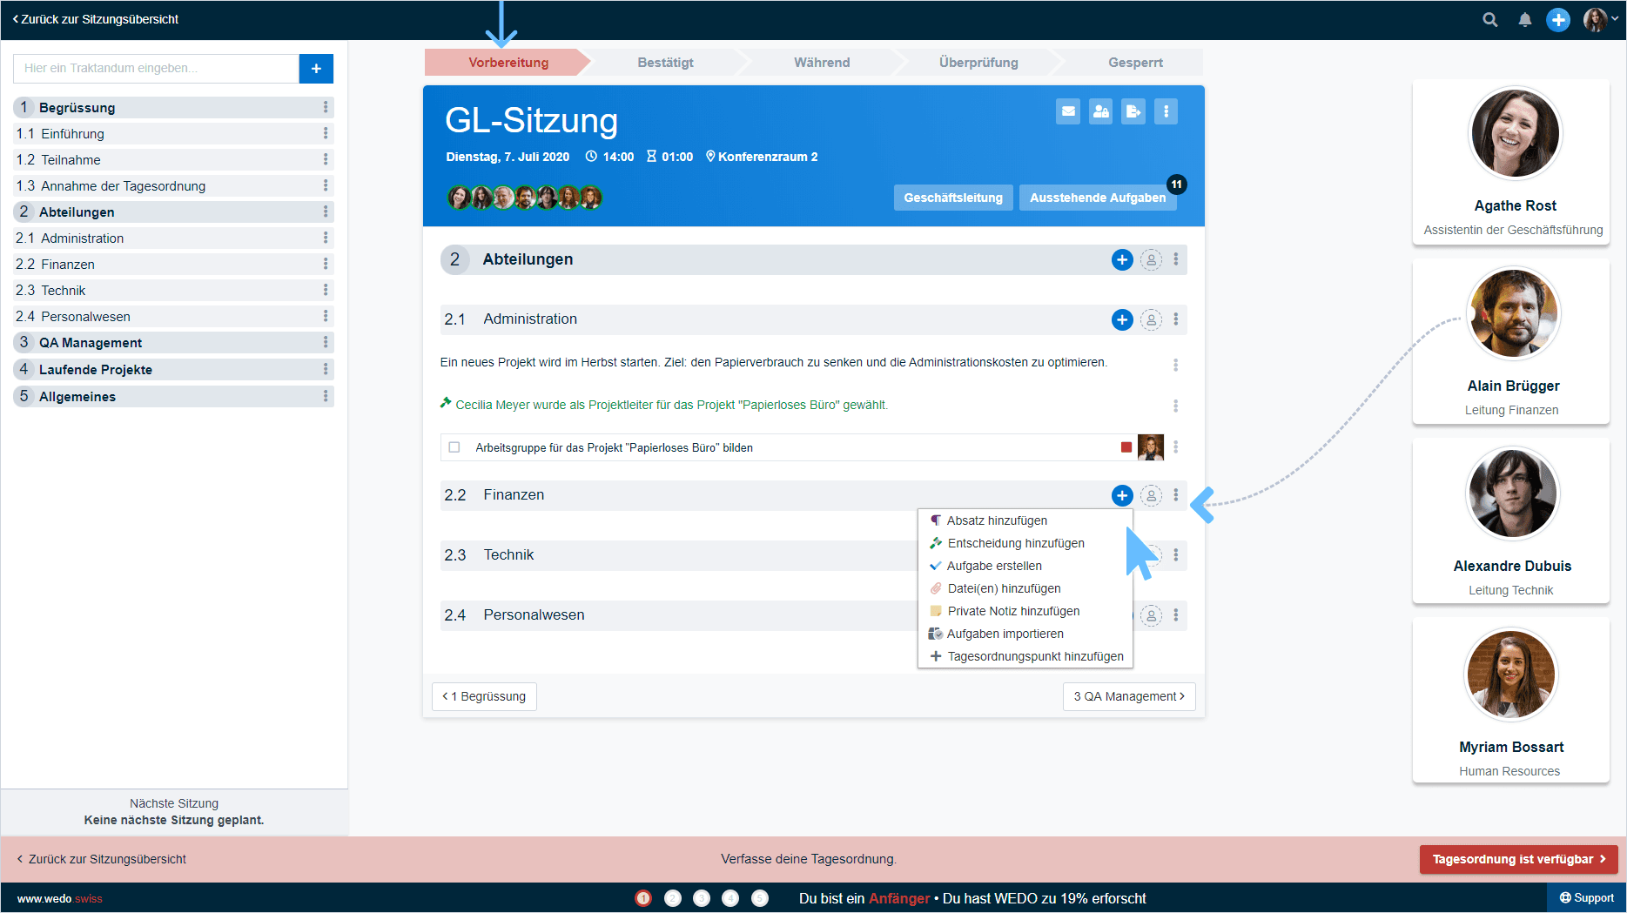The image size is (1627, 913).
Task: Open options for Cecilia Meyer decision
Action: point(1176,406)
